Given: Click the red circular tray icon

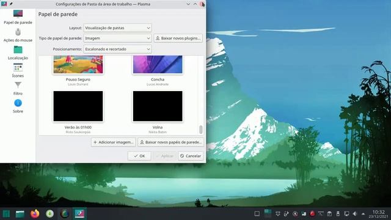Looking at the screenshot, I should (x=312, y=214).
